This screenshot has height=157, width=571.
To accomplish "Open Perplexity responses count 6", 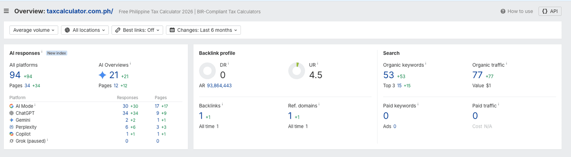I will click(127, 127).
